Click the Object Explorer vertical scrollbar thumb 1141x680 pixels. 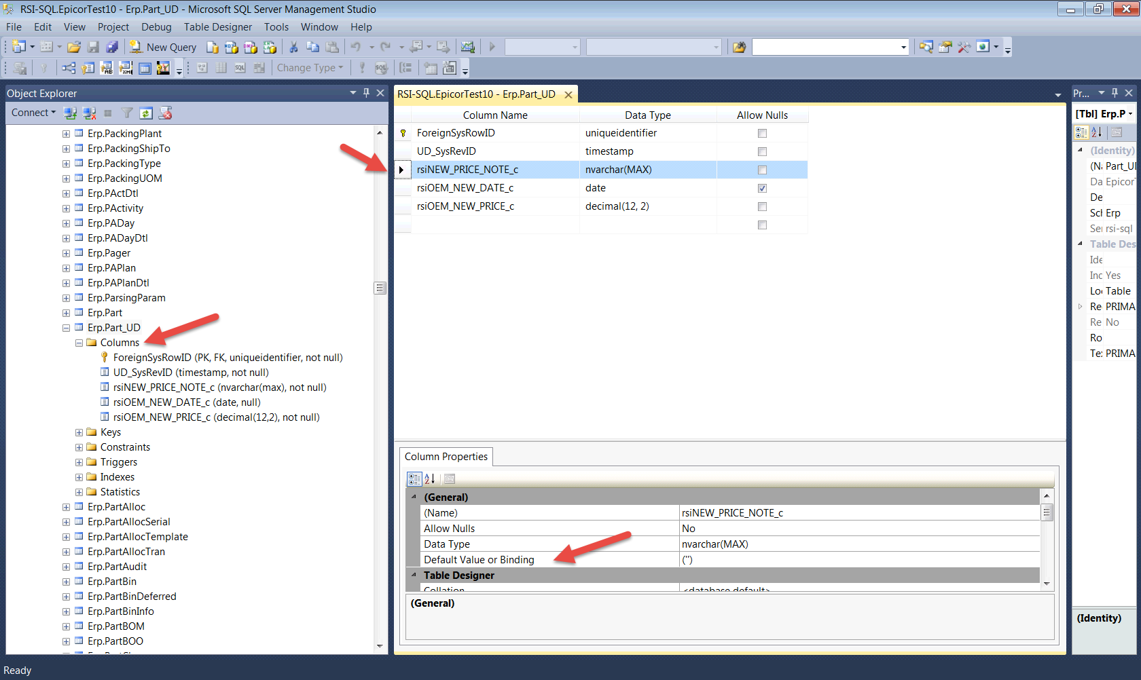380,288
